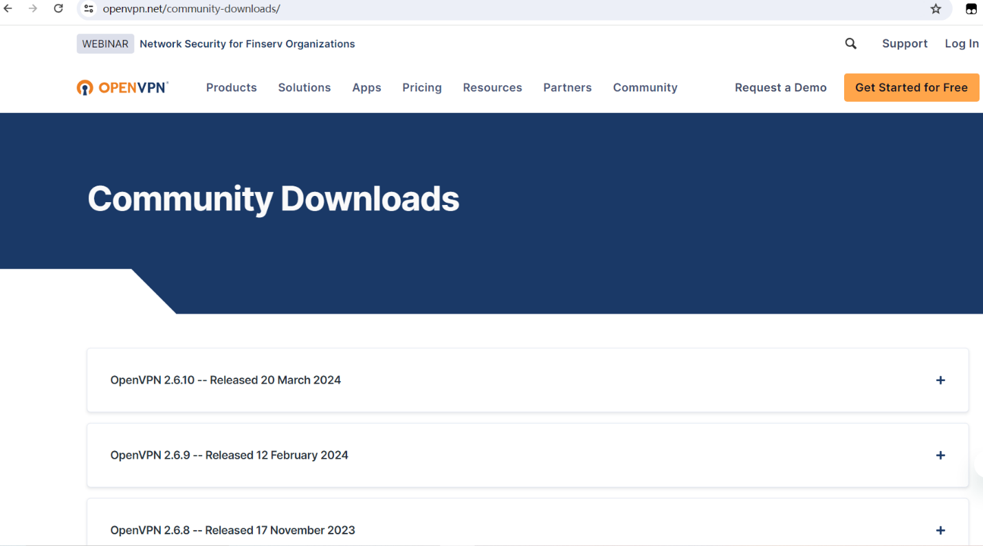Viewport: 983px width, 546px height.
Task: Open the Support link
Action: 905,43
